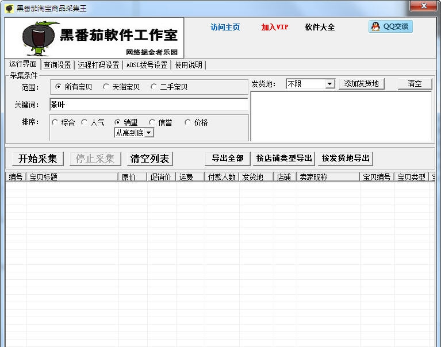Sort by 人气 radio option
Screen dimensions: 441x347
(85, 122)
